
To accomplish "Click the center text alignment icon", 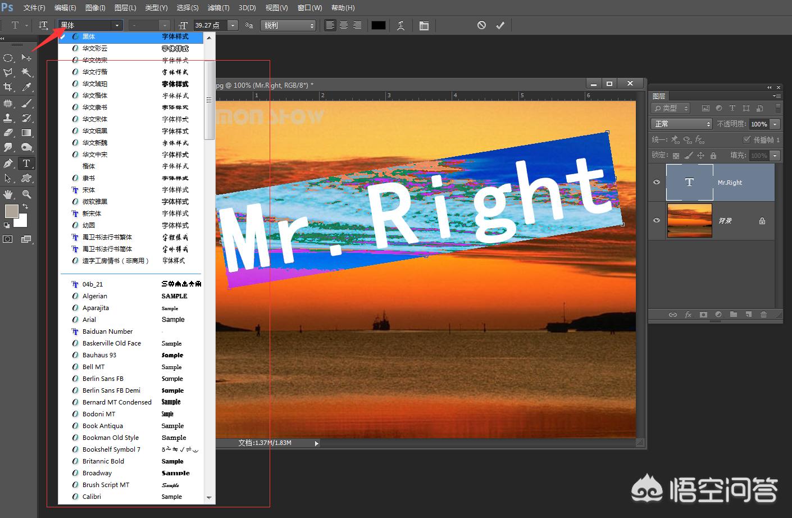I will (343, 25).
